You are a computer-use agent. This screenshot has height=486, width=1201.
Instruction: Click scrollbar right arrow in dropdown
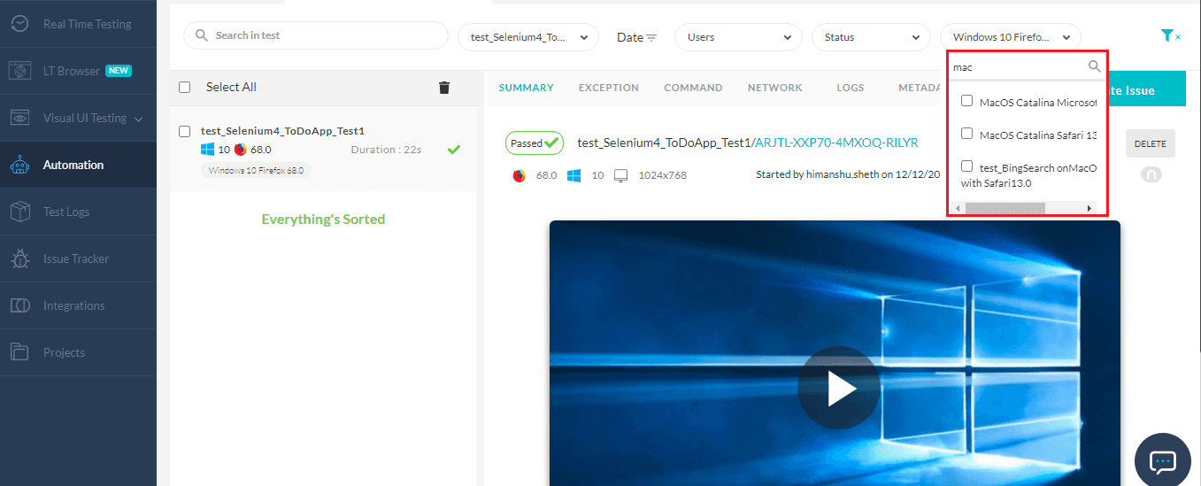[1089, 208]
